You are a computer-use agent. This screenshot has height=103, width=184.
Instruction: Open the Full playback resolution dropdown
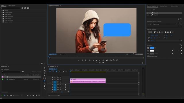click(x=129, y=54)
